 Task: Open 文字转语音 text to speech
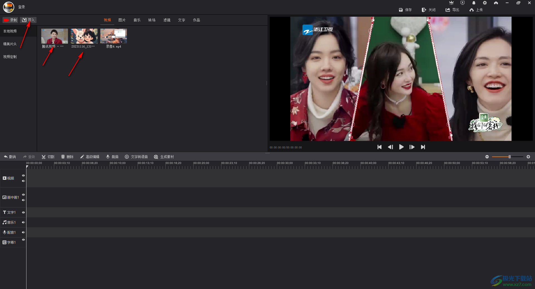click(136, 157)
